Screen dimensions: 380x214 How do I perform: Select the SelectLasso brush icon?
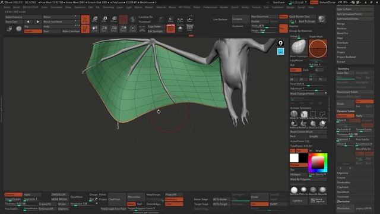pyautogui.click(x=322, y=114)
